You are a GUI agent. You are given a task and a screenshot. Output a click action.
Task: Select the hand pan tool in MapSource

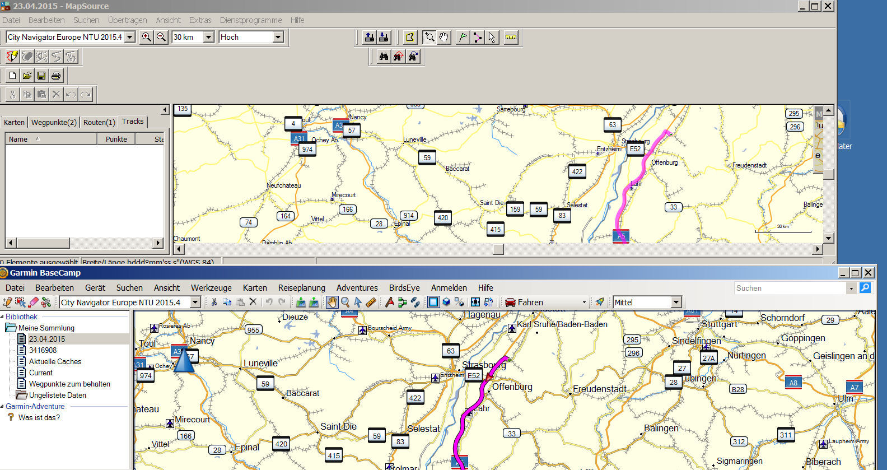(x=444, y=38)
